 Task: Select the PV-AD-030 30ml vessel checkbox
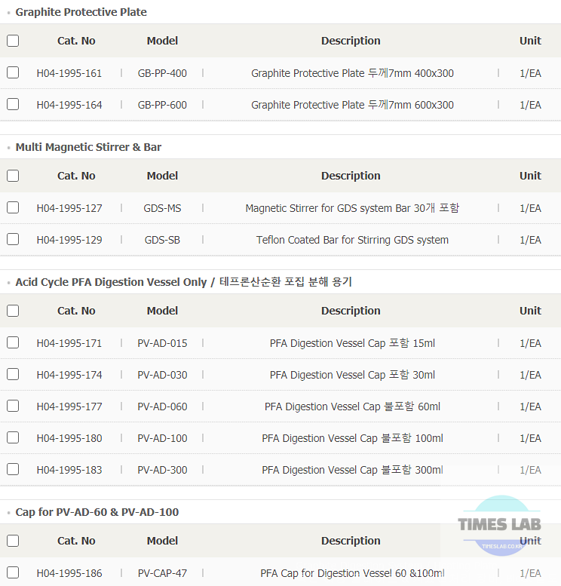click(x=13, y=374)
